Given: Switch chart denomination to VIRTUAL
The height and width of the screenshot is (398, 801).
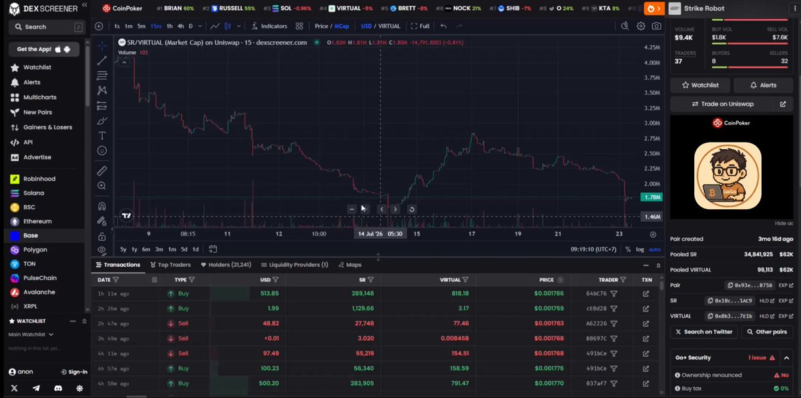Looking at the screenshot, I should click(389, 26).
